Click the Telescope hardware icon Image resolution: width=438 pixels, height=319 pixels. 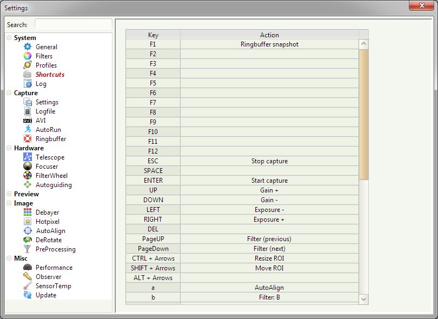(x=28, y=157)
